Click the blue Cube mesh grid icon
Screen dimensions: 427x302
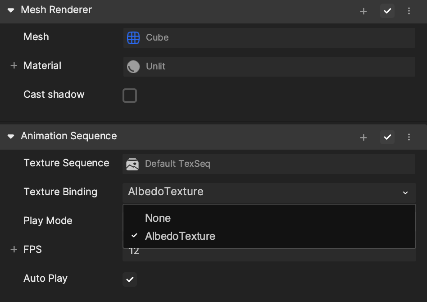pyautogui.click(x=133, y=37)
